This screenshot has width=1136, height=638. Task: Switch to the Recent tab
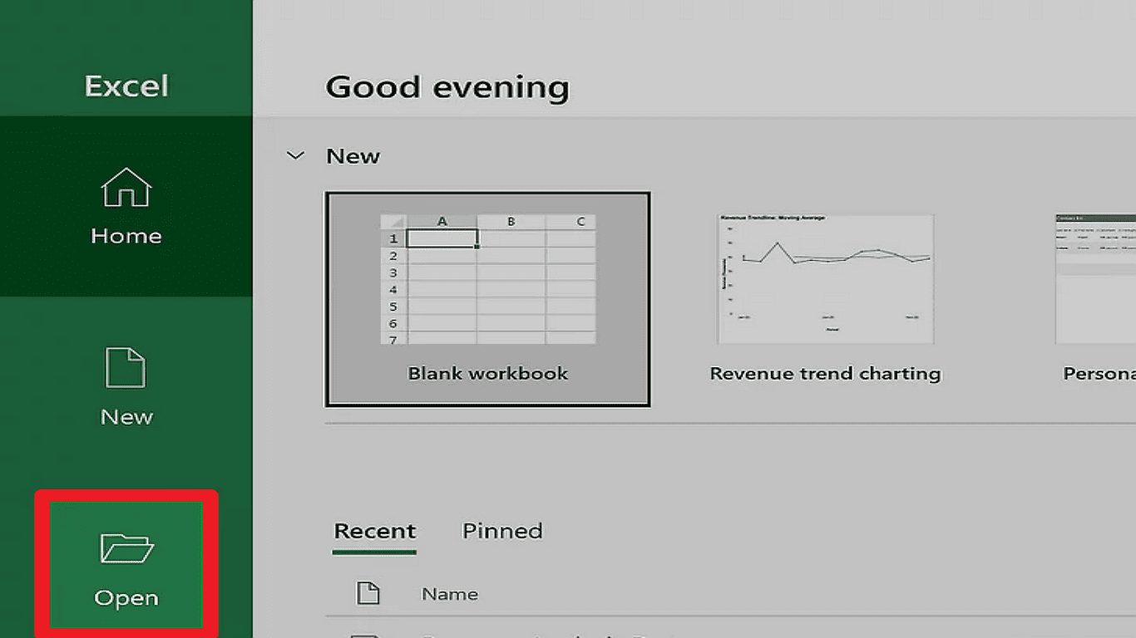374,531
